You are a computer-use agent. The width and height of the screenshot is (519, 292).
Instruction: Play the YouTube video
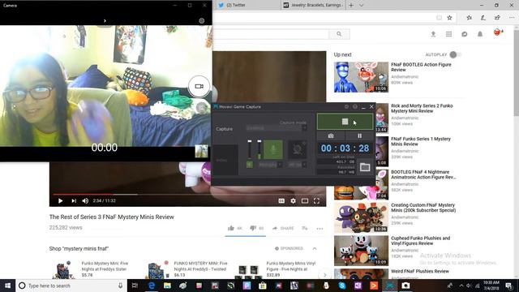60,200
